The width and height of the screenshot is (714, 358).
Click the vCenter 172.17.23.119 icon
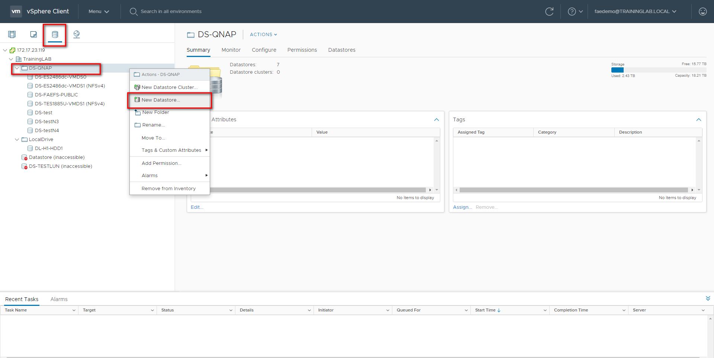[12, 50]
